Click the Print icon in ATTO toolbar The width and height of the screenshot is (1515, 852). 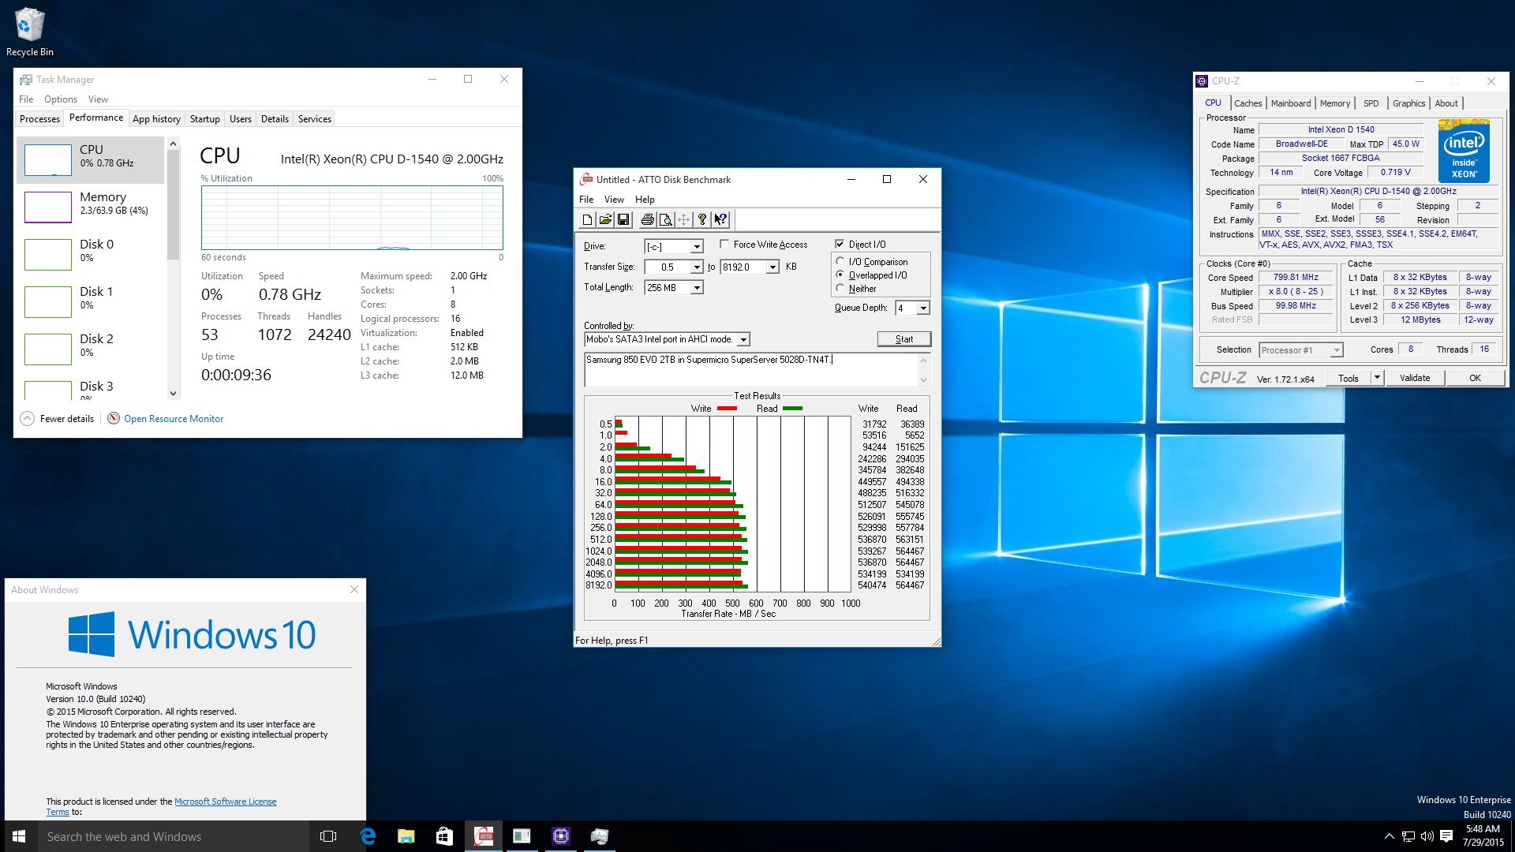[x=647, y=220]
